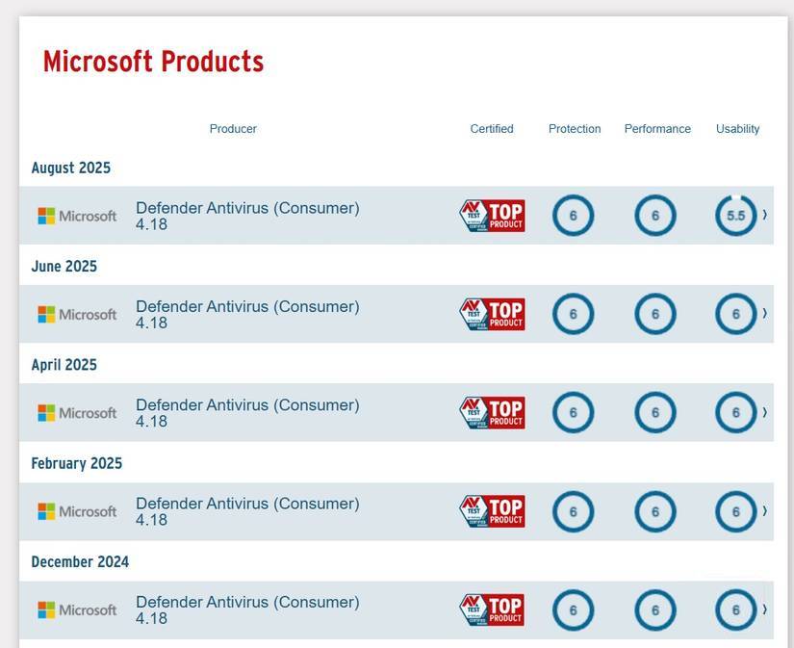Click the Microsoft logo in the August 2025 row

tap(76, 215)
